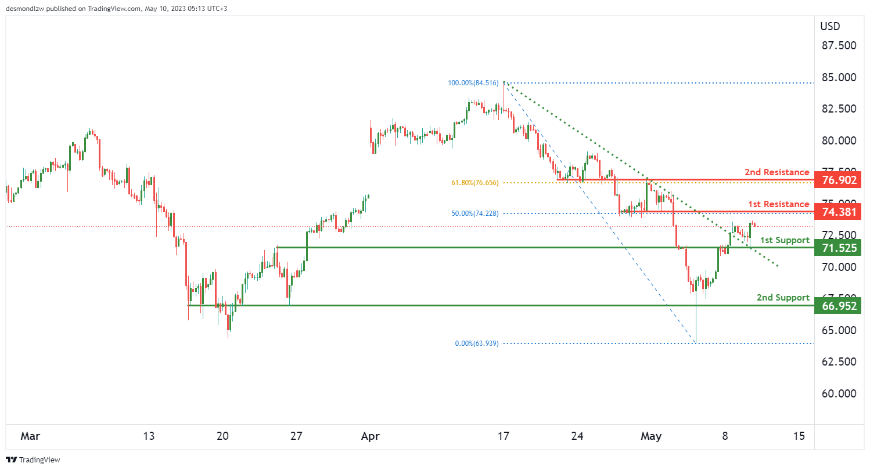Click the 60.000 price axis value
The width and height of the screenshot is (870, 470).
pos(838,393)
